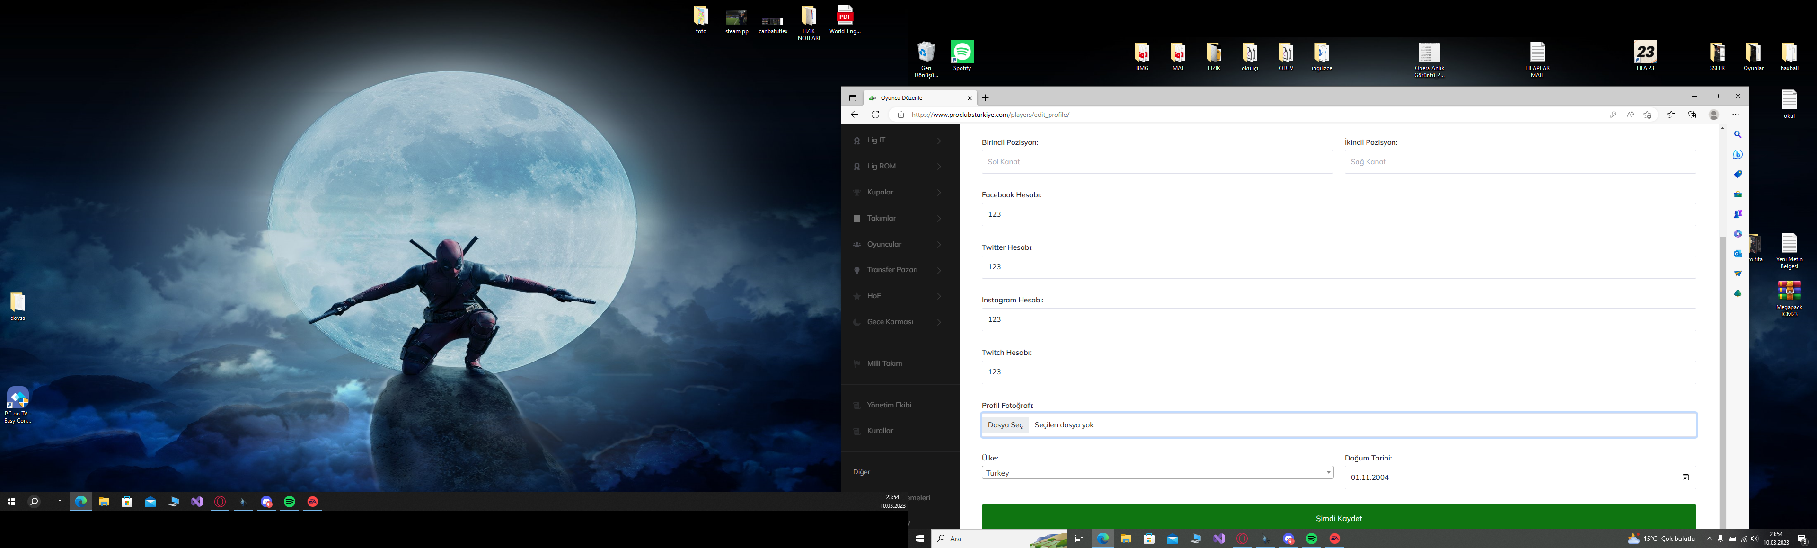Select the HEAPLAR MAIL text file

(x=1537, y=59)
